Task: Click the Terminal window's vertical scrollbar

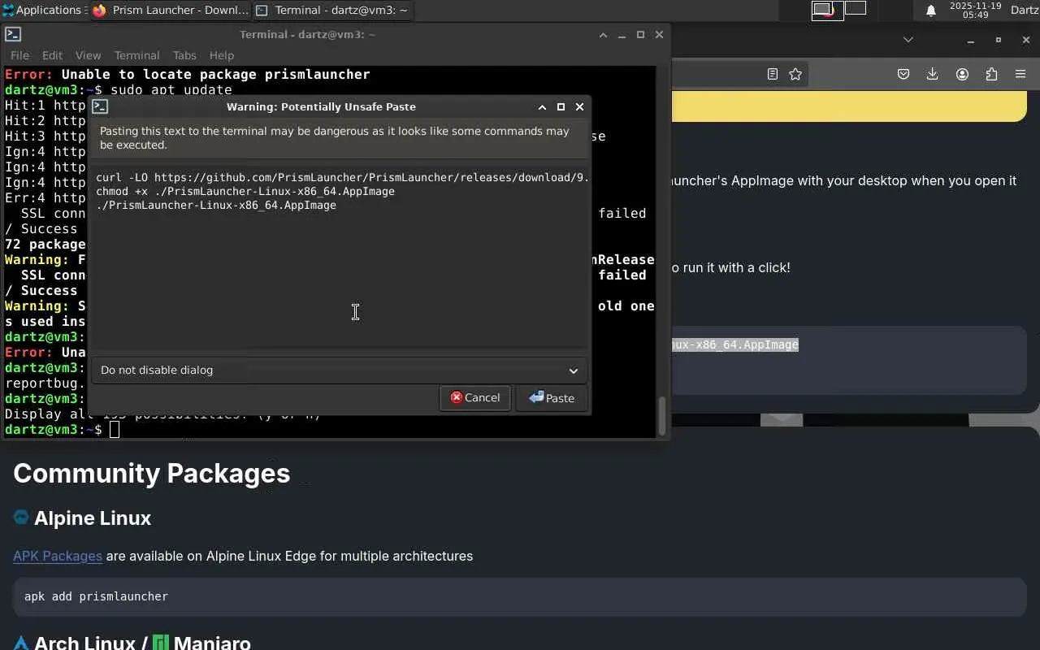Action: [662, 415]
